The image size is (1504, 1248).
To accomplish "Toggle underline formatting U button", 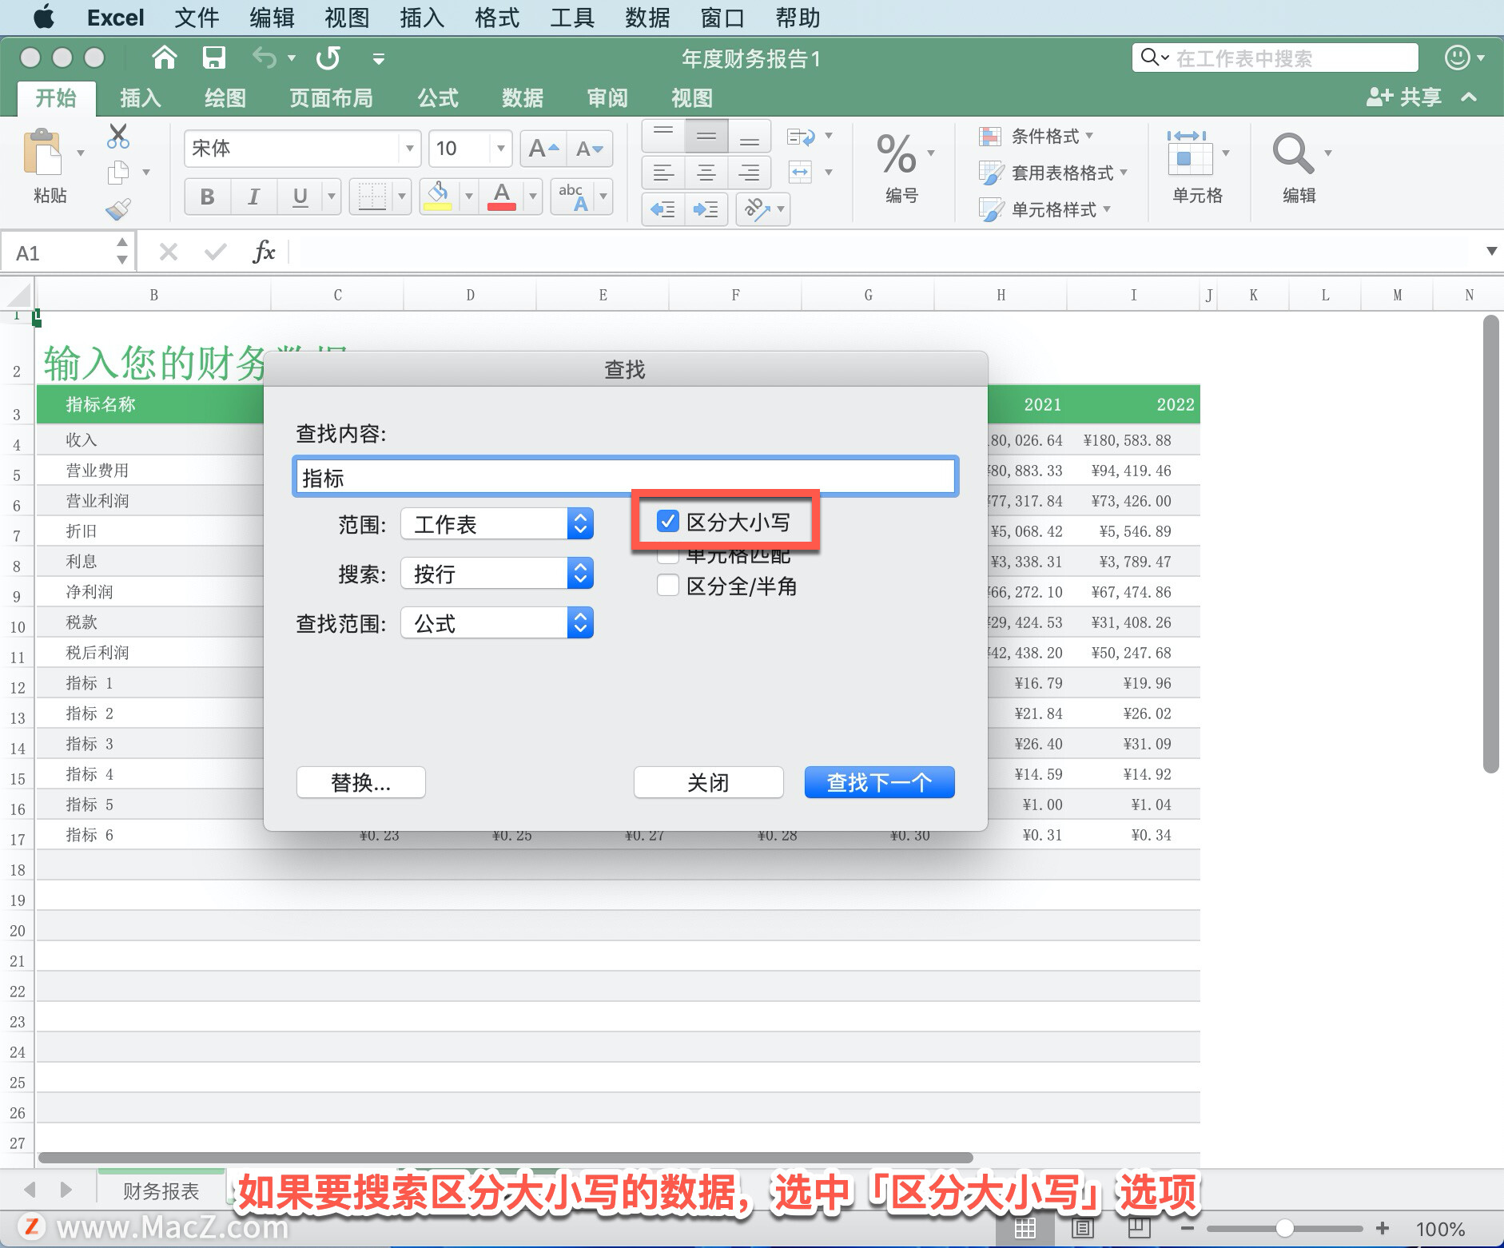I will (x=300, y=197).
